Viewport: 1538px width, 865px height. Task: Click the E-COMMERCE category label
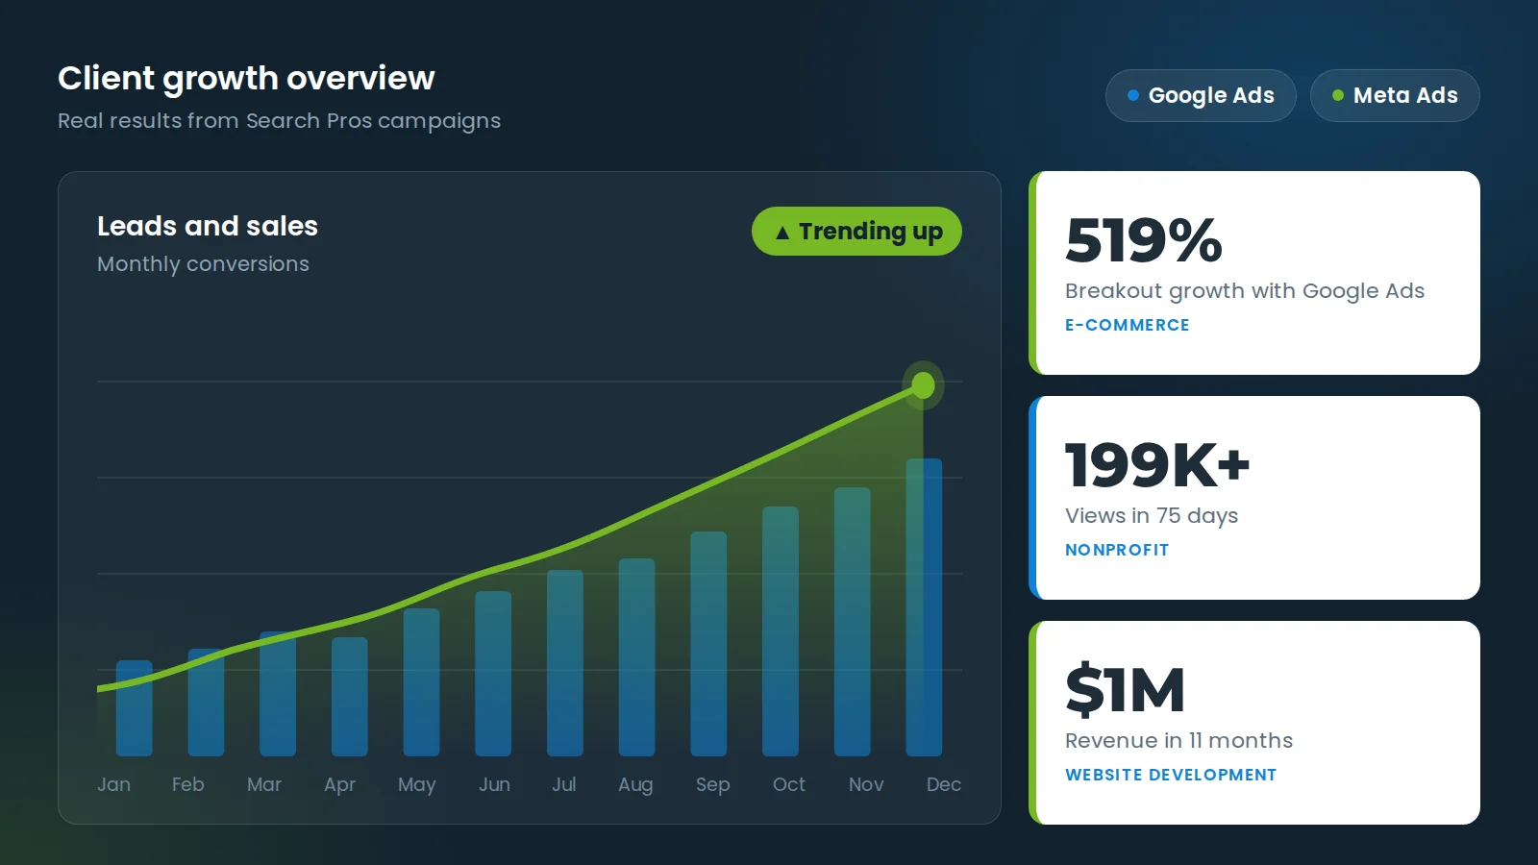[x=1127, y=325]
